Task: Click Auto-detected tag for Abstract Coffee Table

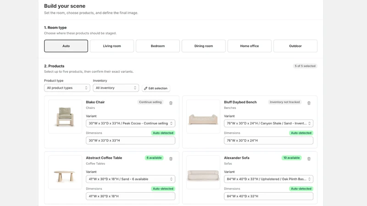Action: coord(163,189)
